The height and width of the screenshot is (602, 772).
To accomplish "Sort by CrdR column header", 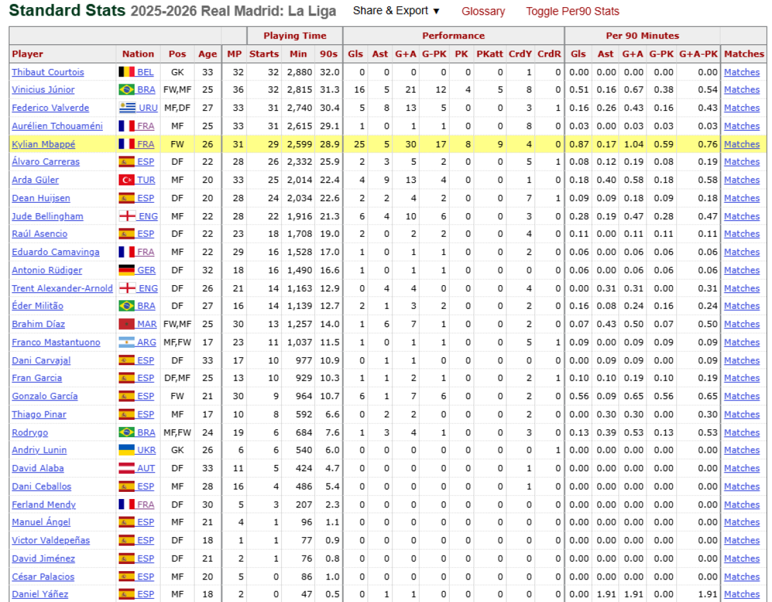I will coord(549,54).
